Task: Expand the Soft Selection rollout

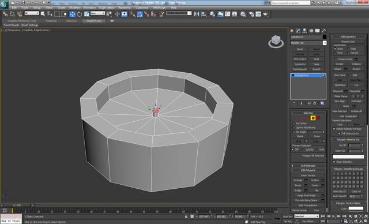Action: point(308,166)
